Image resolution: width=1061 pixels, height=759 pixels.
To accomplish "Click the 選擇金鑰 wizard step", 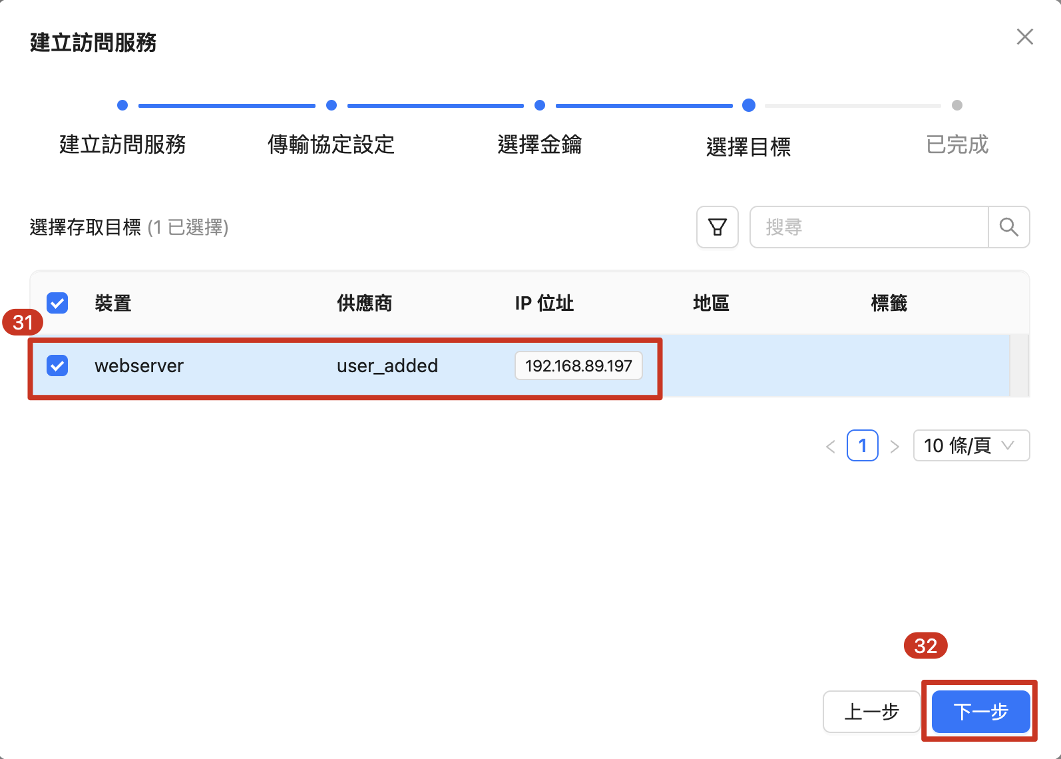I will point(539,144).
